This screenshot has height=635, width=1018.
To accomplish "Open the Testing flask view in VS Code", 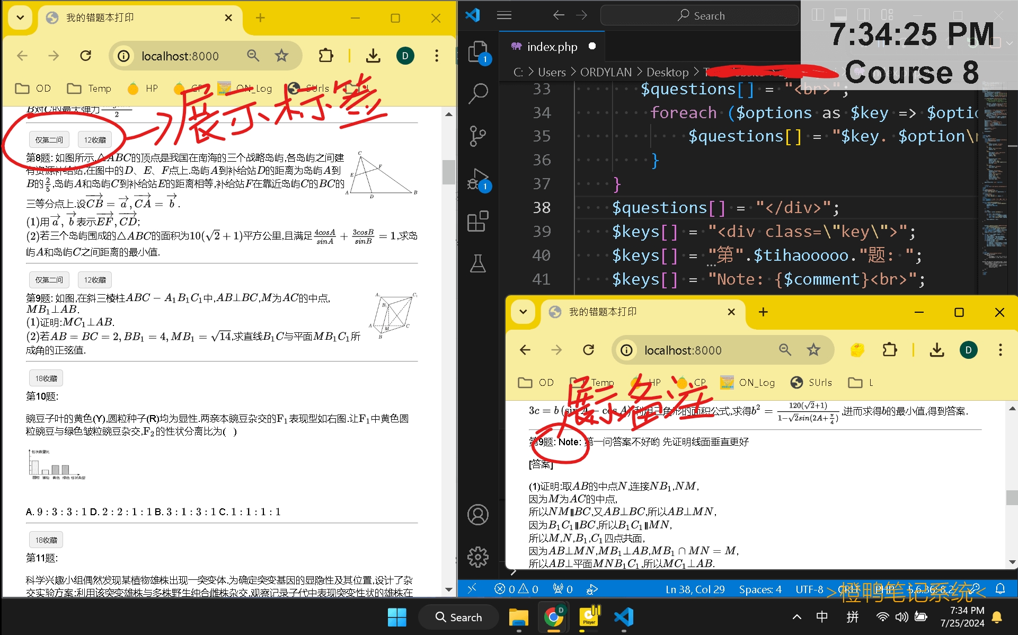I will coord(477,263).
